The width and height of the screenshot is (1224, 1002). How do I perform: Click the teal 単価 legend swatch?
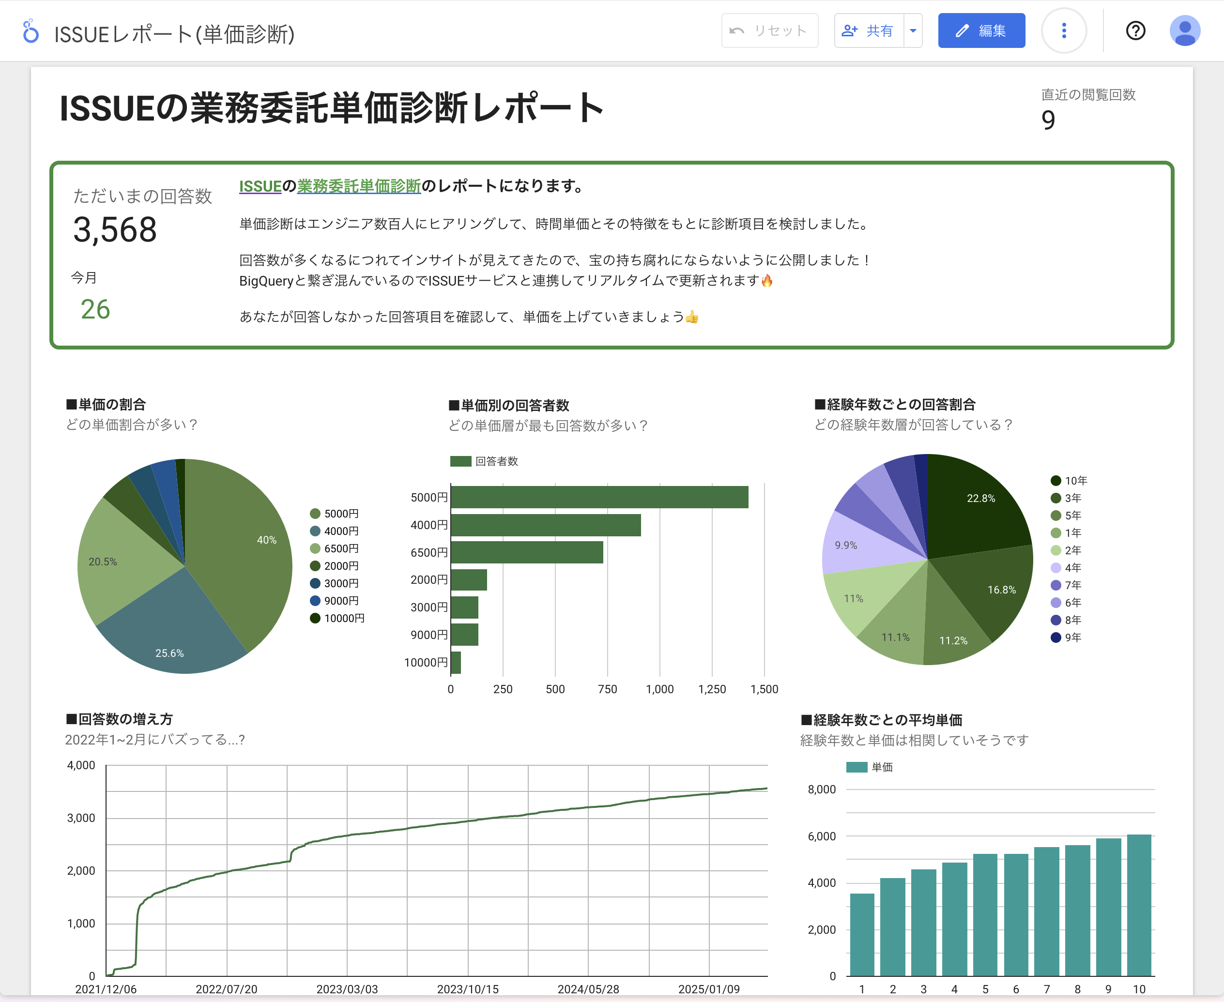click(856, 767)
